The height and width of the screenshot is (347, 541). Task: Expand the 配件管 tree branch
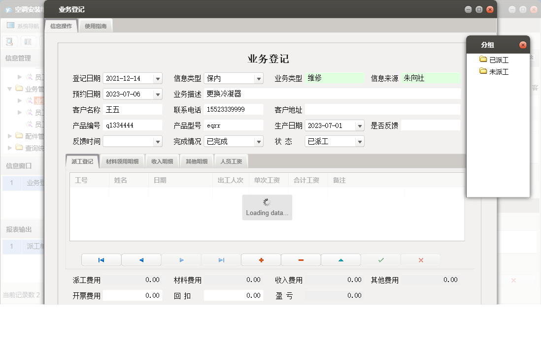tap(8, 136)
